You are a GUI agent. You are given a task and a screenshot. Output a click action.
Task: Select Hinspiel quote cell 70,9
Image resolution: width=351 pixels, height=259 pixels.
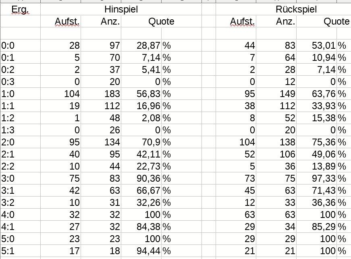141,142
